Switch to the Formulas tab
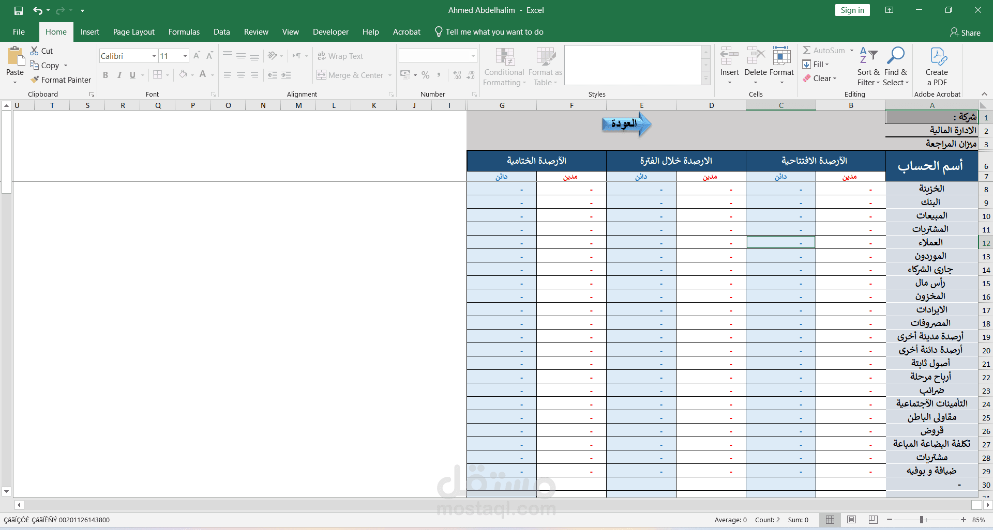The width and height of the screenshot is (993, 530). coord(184,32)
